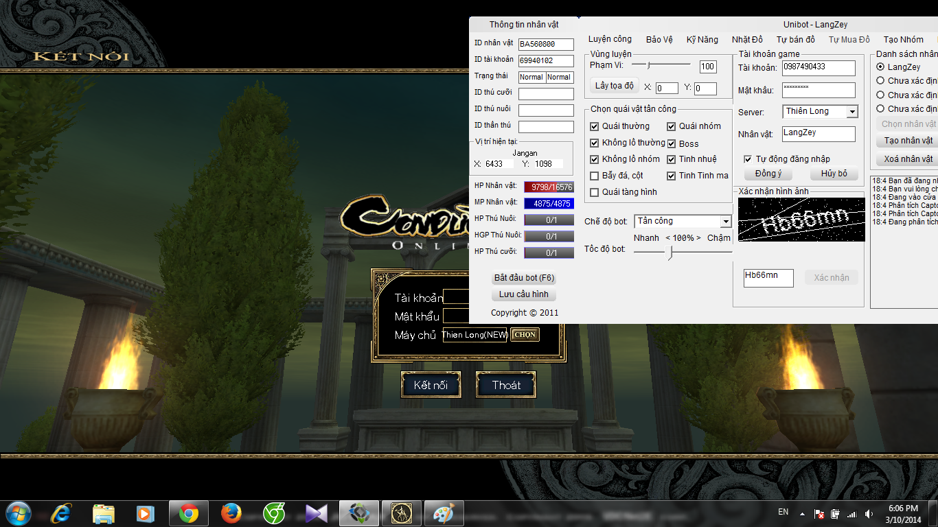938x527 pixels.
Task: Switch to the Kỹ Năng tab
Action: [702, 40]
